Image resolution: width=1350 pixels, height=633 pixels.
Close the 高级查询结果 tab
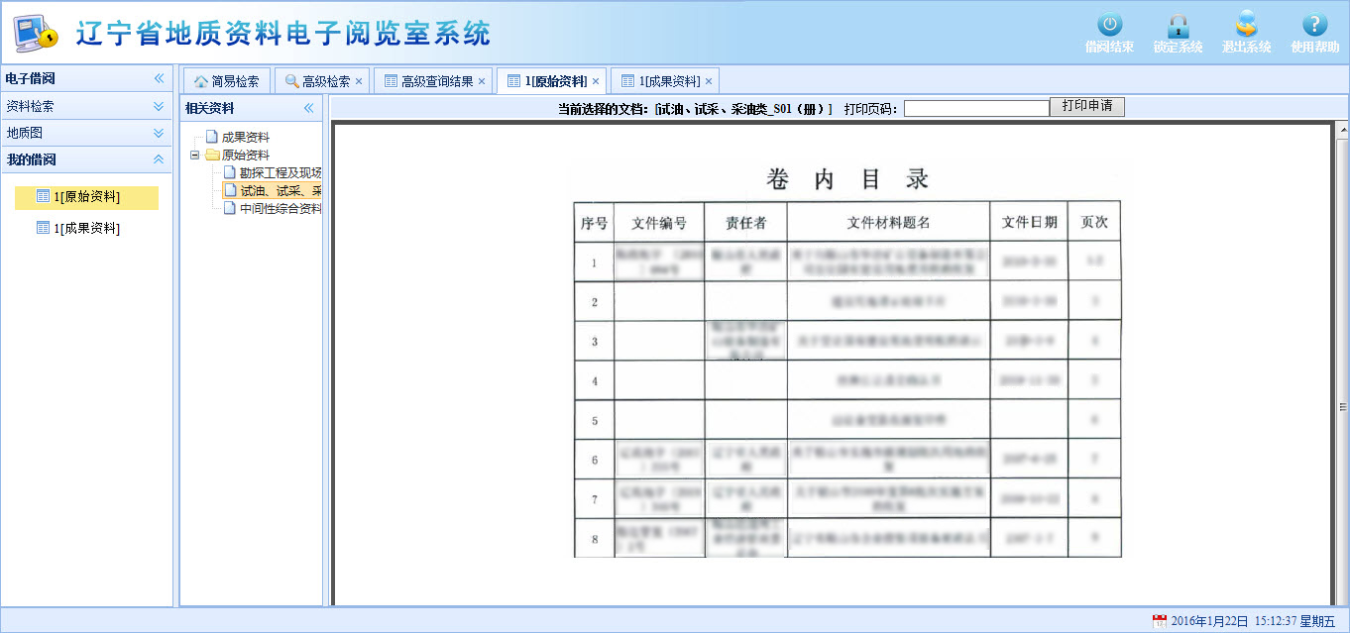(482, 81)
